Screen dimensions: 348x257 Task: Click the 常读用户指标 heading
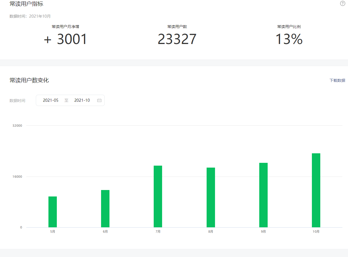click(26, 4)
